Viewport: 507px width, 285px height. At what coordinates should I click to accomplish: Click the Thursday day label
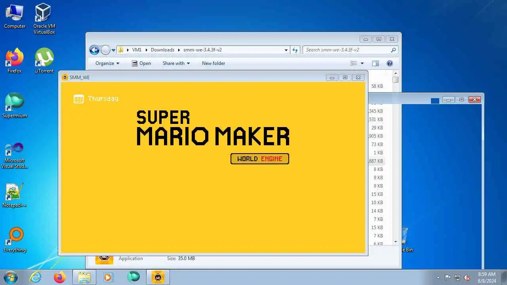[103, 99]
